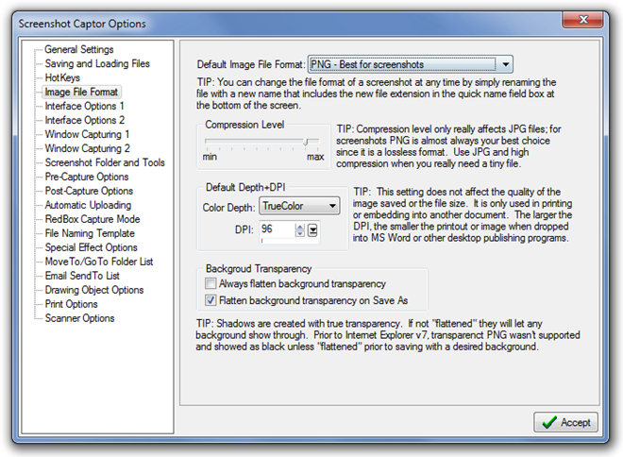Screen dimensions: 623x457
Task: Increase DPI with the up spinner arrow
Action: [300, 227]
